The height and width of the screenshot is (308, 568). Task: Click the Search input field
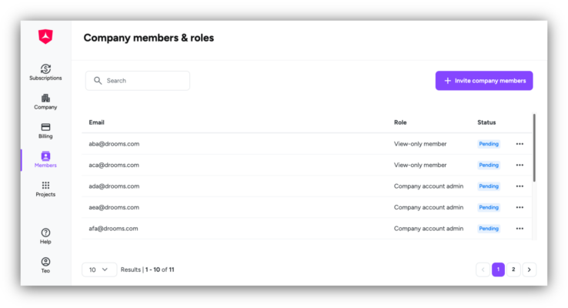pyautogui.click(x=138, y=80)
